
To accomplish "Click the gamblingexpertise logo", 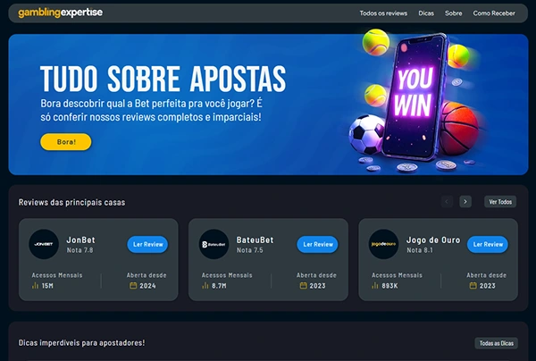I will (60, 13).
